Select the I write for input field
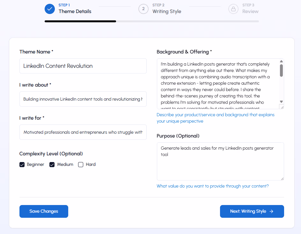 [x=83, y=132]
